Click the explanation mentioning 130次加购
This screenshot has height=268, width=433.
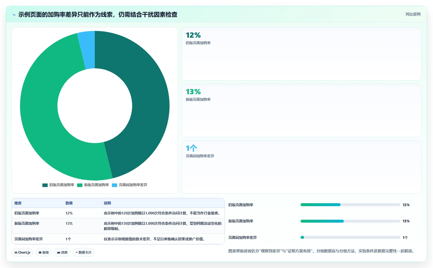coord(163,226)
